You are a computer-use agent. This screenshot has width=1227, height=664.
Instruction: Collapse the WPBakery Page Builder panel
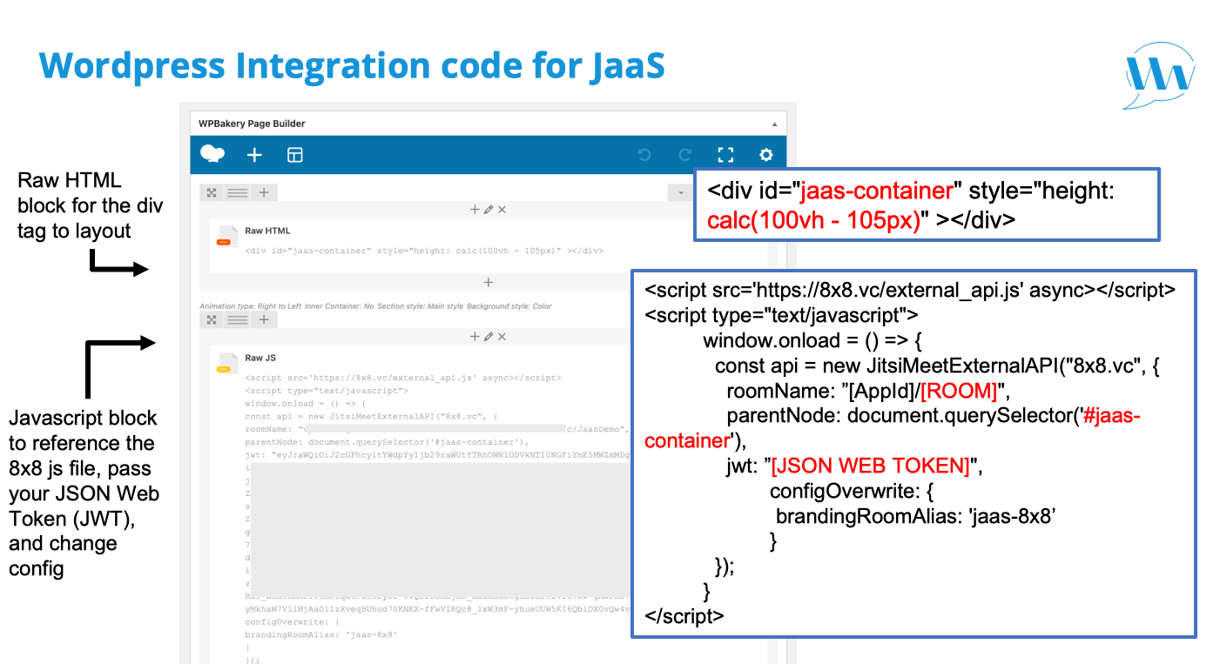click(775, 124)
